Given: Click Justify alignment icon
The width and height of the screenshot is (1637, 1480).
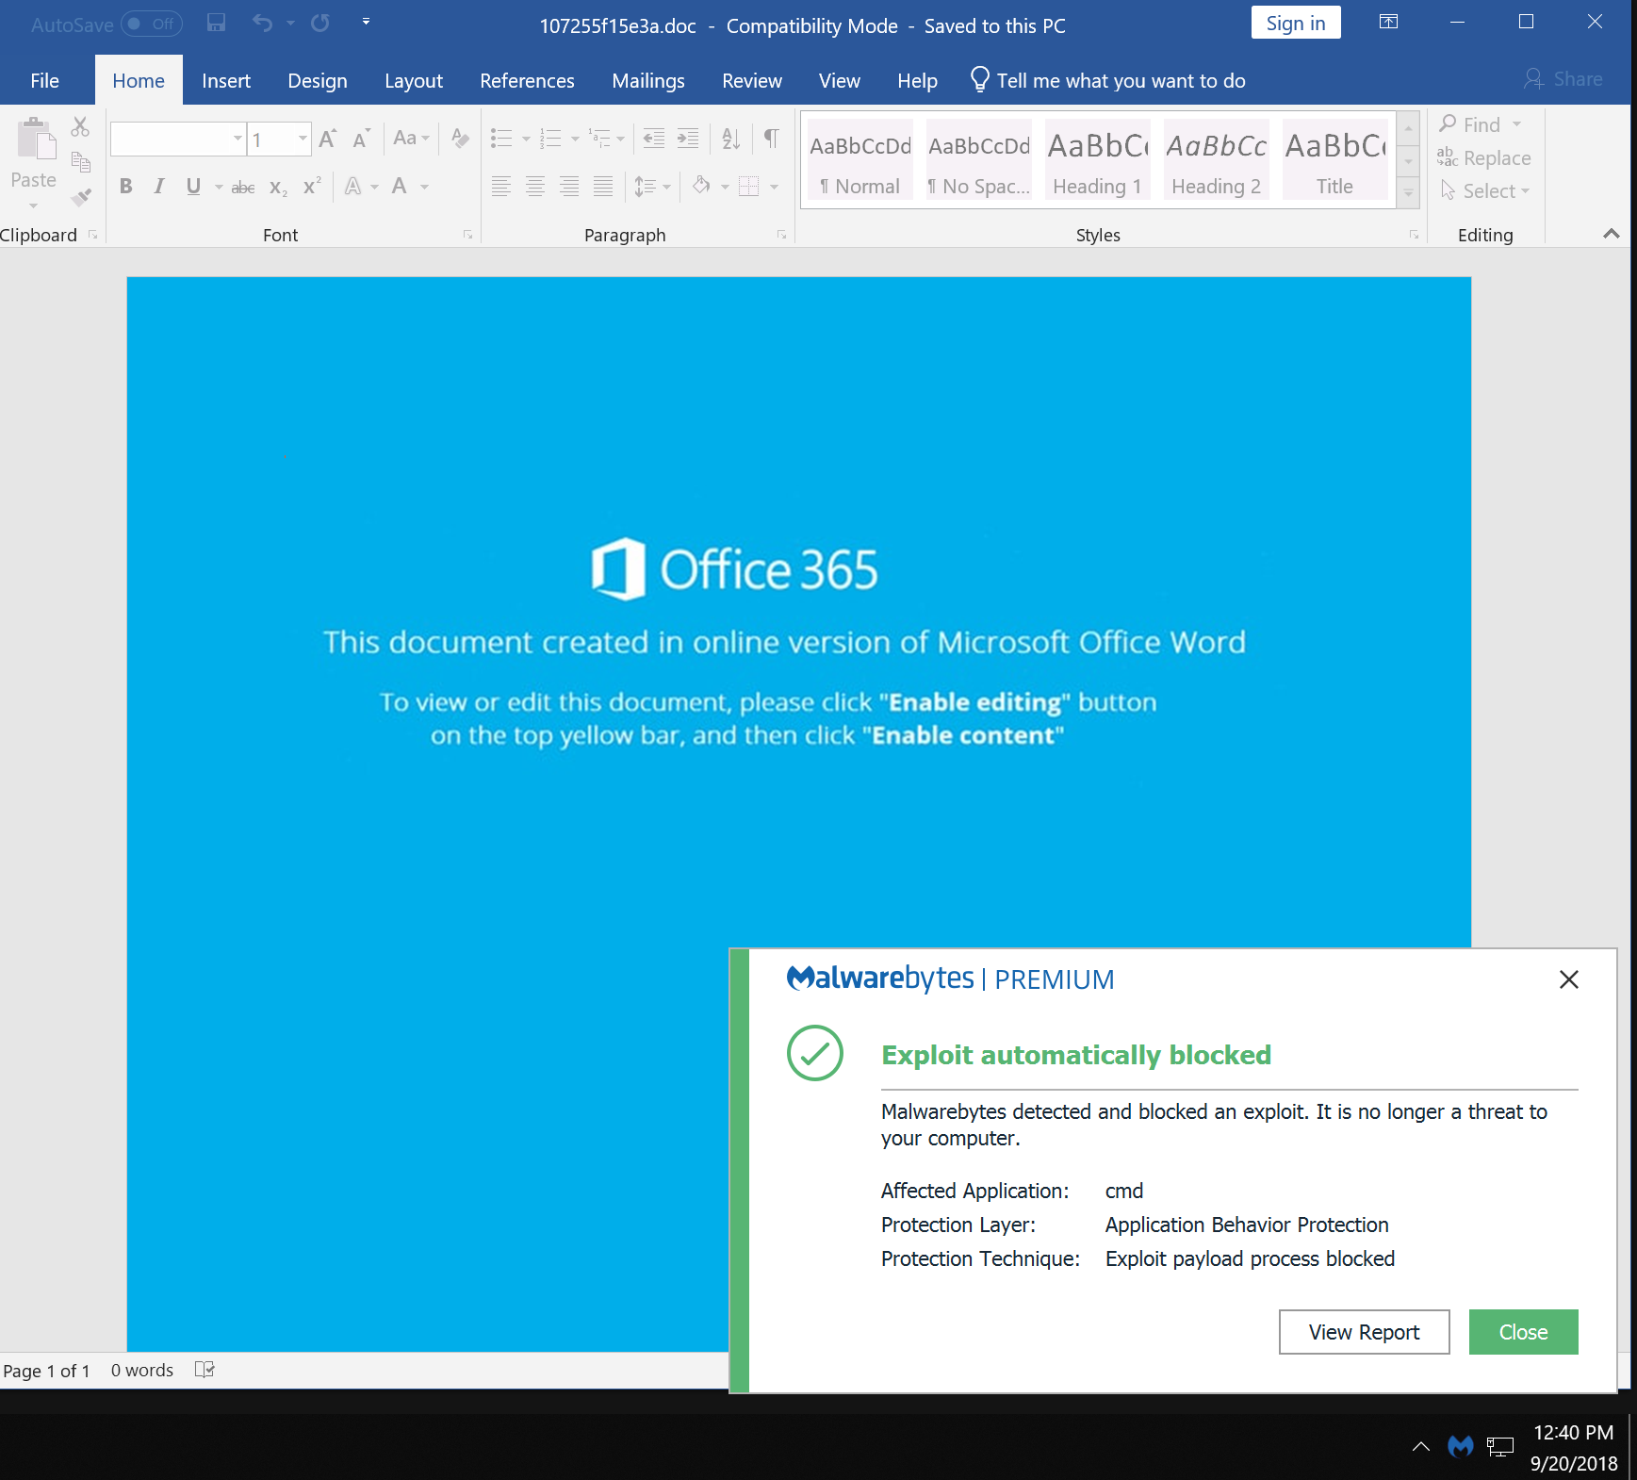Looking at the screenshot, I should 603,187.
